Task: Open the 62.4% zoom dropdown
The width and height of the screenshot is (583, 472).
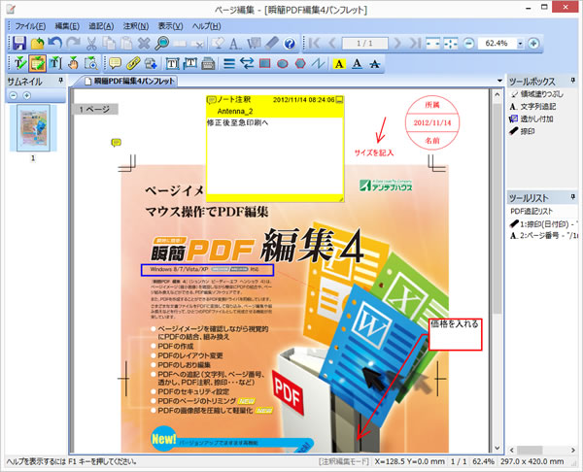Action: [520, 44]
